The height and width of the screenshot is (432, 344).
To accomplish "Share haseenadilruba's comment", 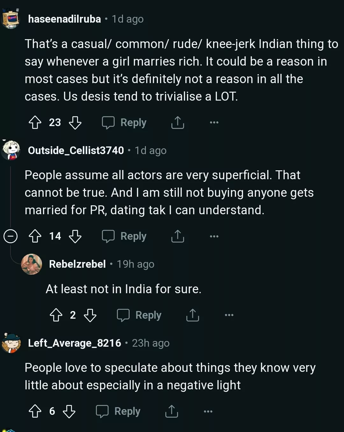I will click(x=178, y=123).
